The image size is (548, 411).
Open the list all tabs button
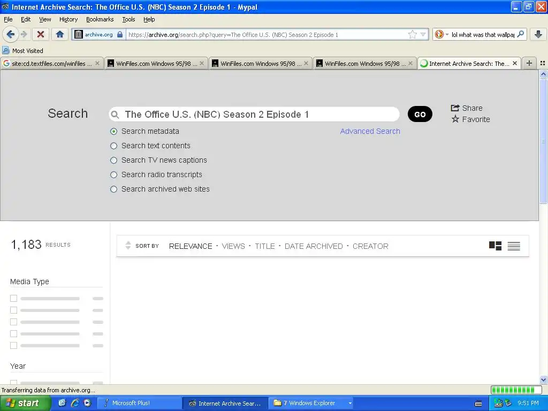(x=543, y=63)
